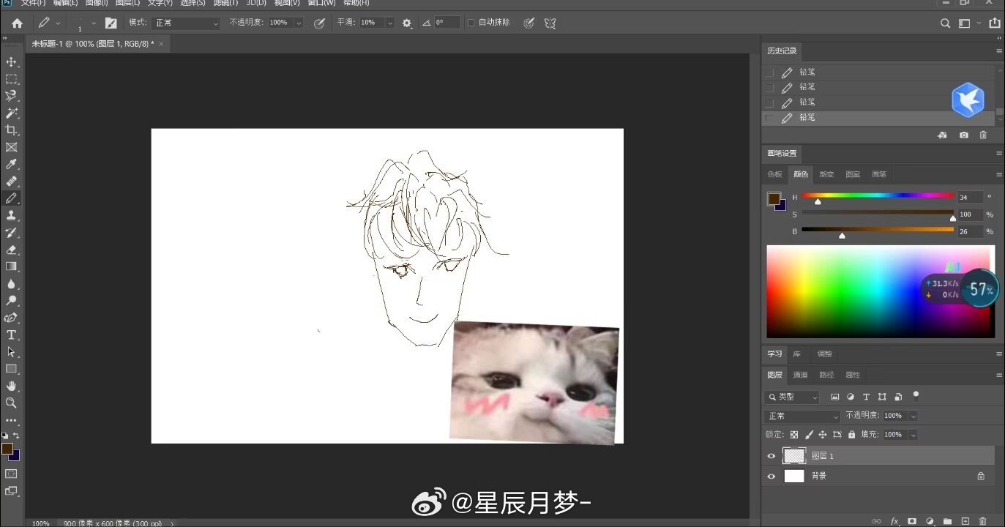
Task: Click the H hue slider
Action: pyautogui.click(x=878, y=196)
